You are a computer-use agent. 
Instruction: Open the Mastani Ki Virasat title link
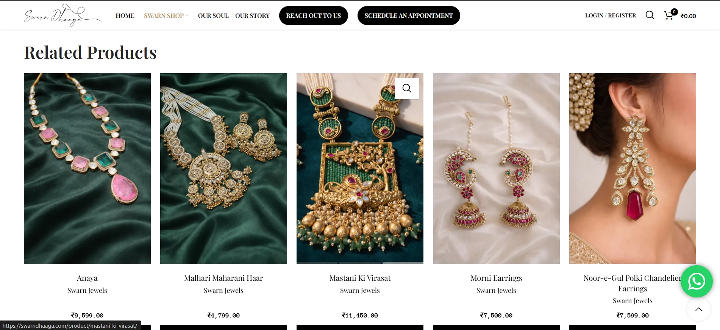(360, 278)
